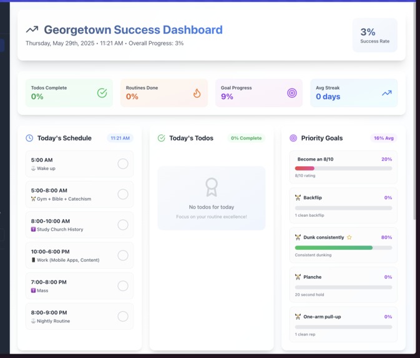Click the target icon beside Priority Goals heading
The height and width of the screenshot is (358, 420).
pos(293,138)
